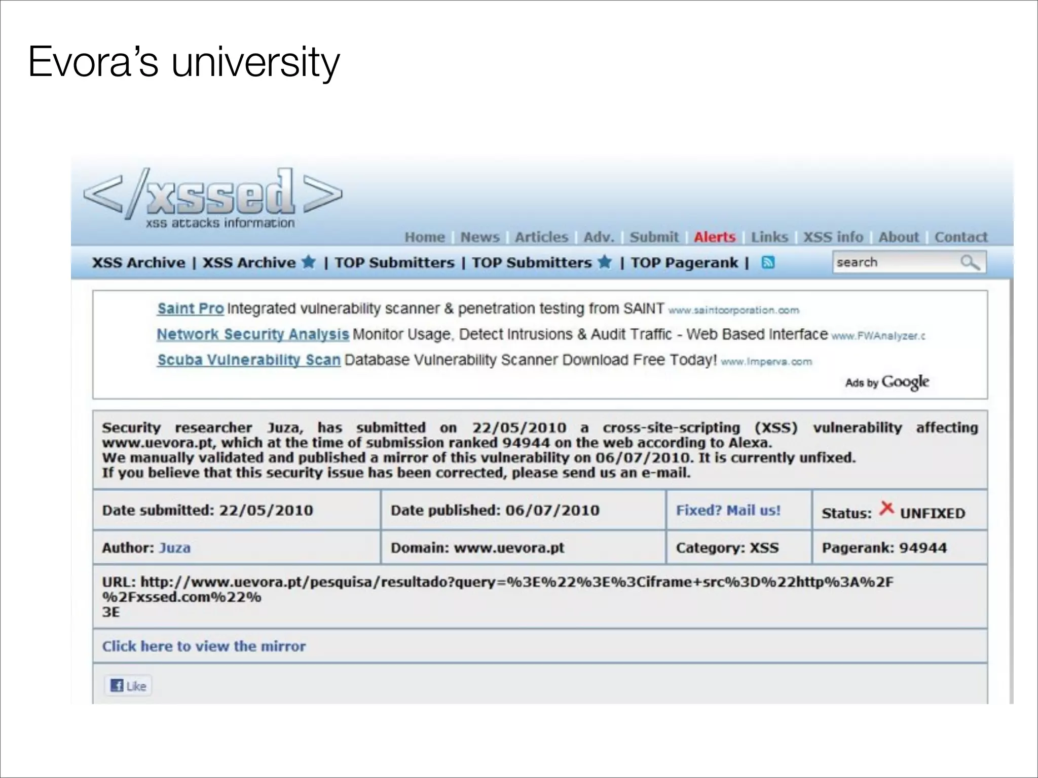Open the Adv. menu item
This screenshot has height=778, width=1038.
pyautogui.click(x=599, y=237)
